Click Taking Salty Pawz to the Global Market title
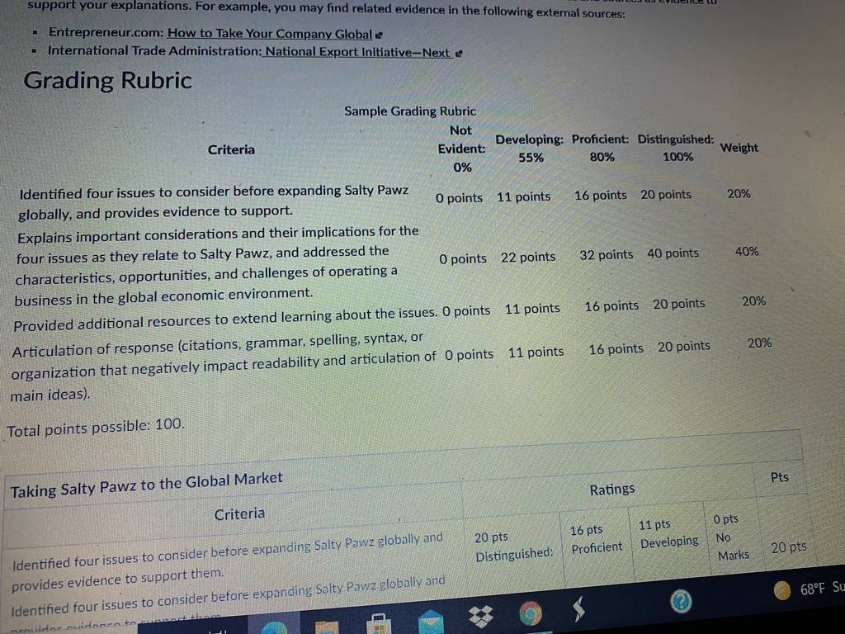 [147, 485]
